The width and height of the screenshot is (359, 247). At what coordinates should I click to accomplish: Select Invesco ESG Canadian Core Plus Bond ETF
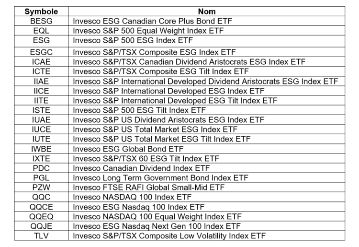point(153,21)
